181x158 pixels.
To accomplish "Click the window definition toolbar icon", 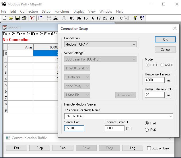I will [x=40, y=18].
